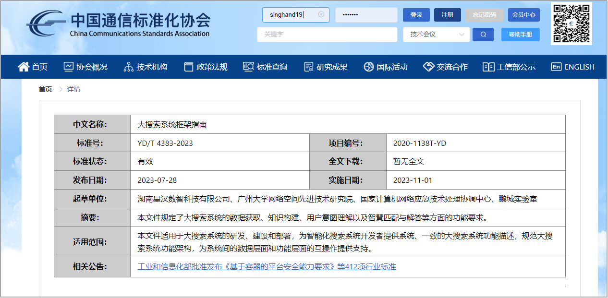Click the password input field
The width and height of the screenshot is (608, 298).
tap(366, 15)
